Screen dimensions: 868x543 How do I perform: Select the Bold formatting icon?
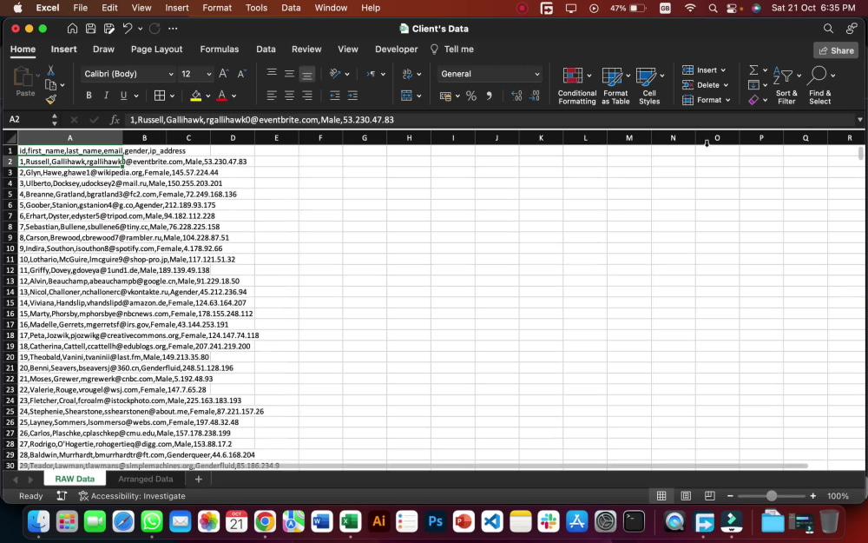[89, 96]
